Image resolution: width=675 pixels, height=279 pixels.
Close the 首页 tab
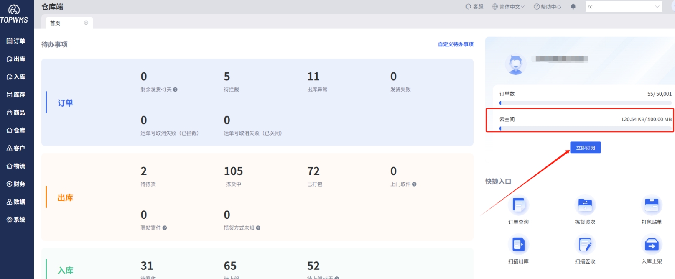pyautogui.click(x=86, y=23)
